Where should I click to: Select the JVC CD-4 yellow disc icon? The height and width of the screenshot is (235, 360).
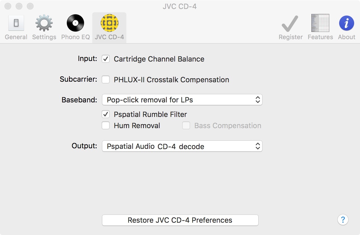click(109, 23)
